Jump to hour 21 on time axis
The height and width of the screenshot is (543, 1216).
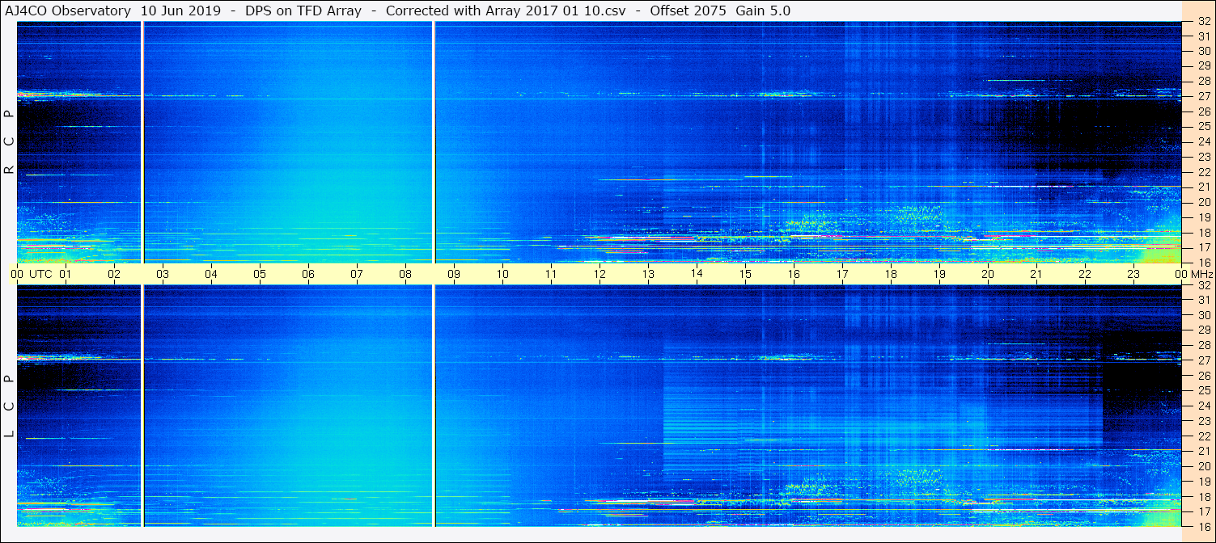tap(1036, 274)
